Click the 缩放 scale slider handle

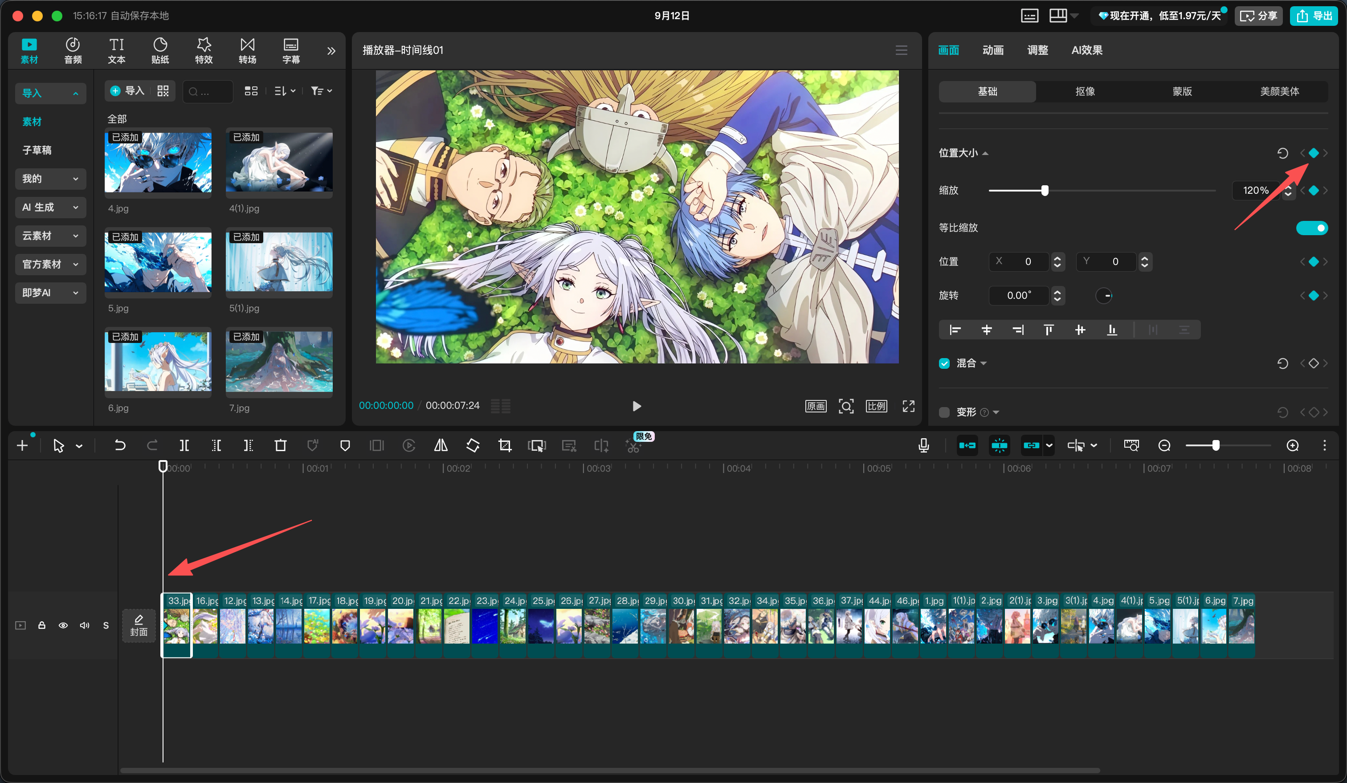click(x=1045, y=190)
